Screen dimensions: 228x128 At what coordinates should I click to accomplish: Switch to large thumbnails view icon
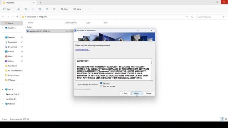(226, 119)
